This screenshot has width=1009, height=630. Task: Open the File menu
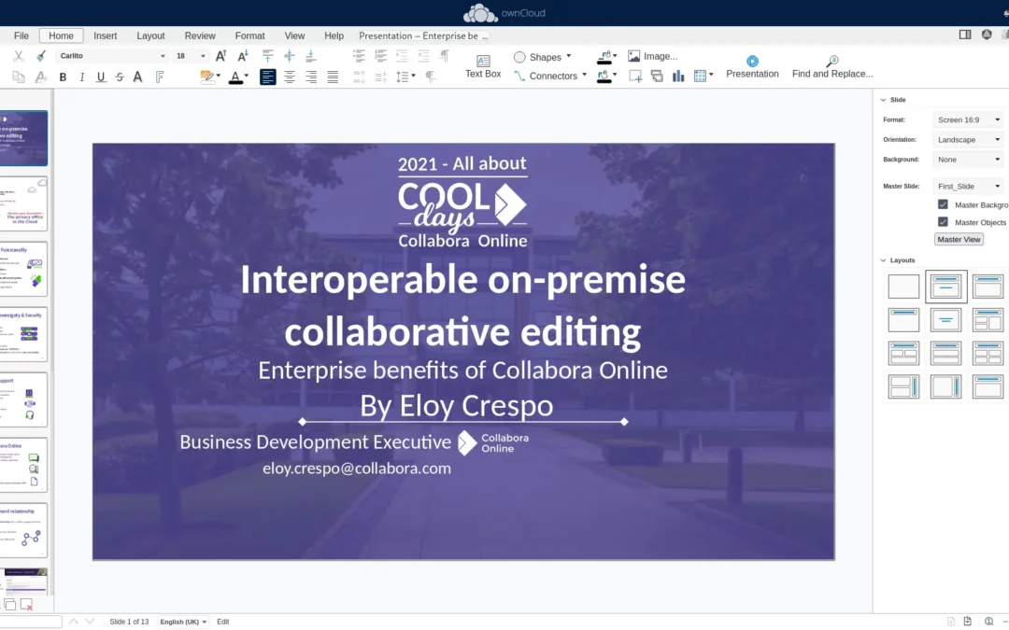[21, 36]
